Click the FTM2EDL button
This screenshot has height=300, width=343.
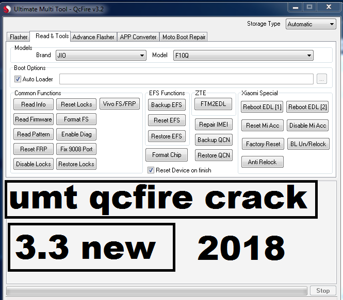[x=214, y=104]
